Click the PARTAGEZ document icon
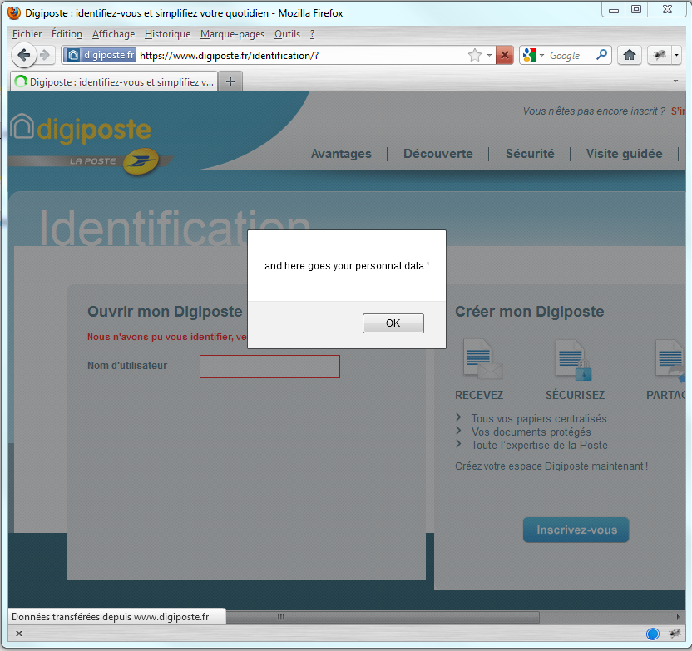 pyautogui.click(x=670, y=359)
